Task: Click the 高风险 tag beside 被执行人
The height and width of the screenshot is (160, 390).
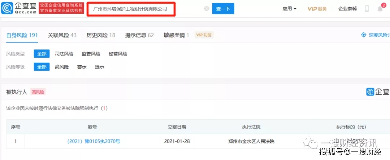Action: tap(38, 92)
